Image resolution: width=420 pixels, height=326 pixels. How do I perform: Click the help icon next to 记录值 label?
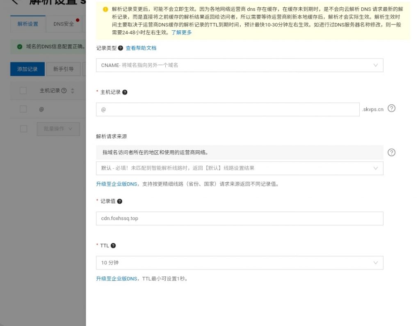click(x=120, y=201)
